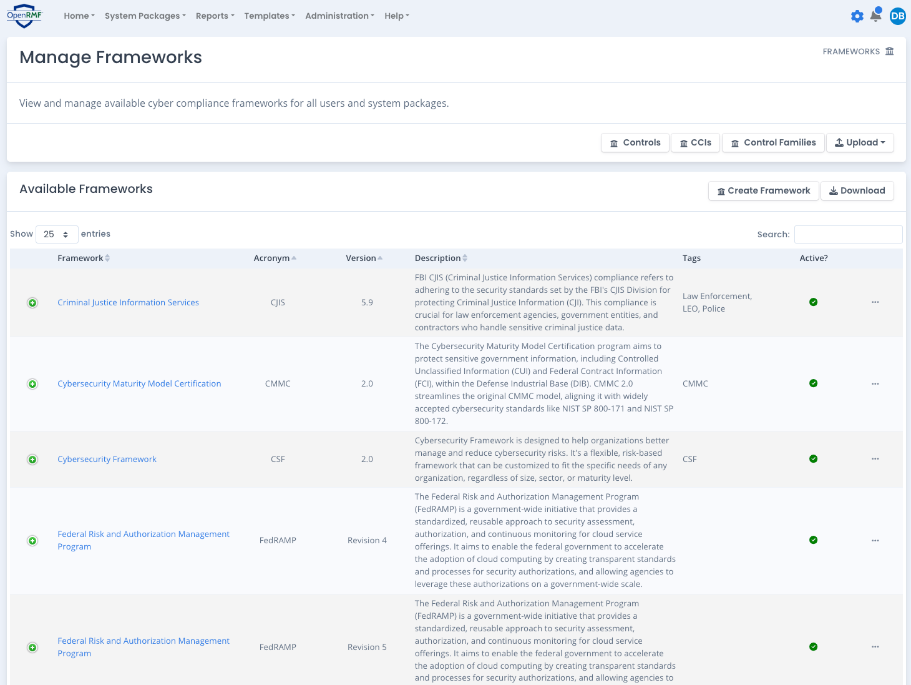Click the Create Framework button
The image size is (911, 685).
pyautogui.click(x=764, y=190)
